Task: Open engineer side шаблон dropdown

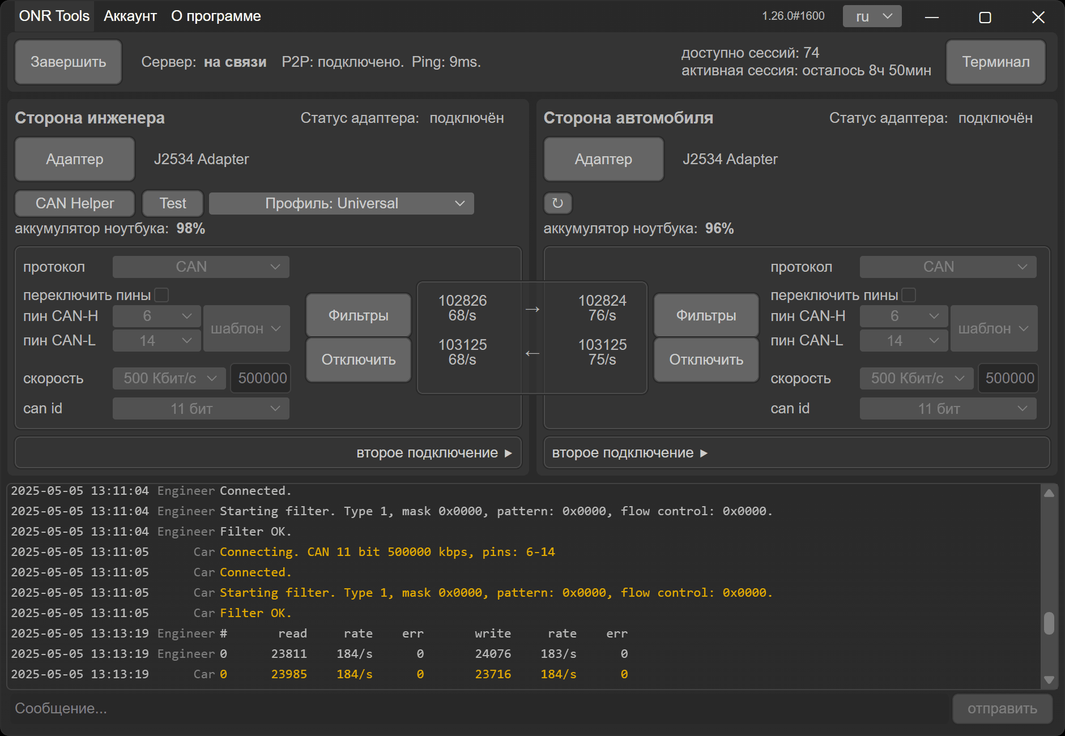Action: pyautogui.click(x=246, y=328)
